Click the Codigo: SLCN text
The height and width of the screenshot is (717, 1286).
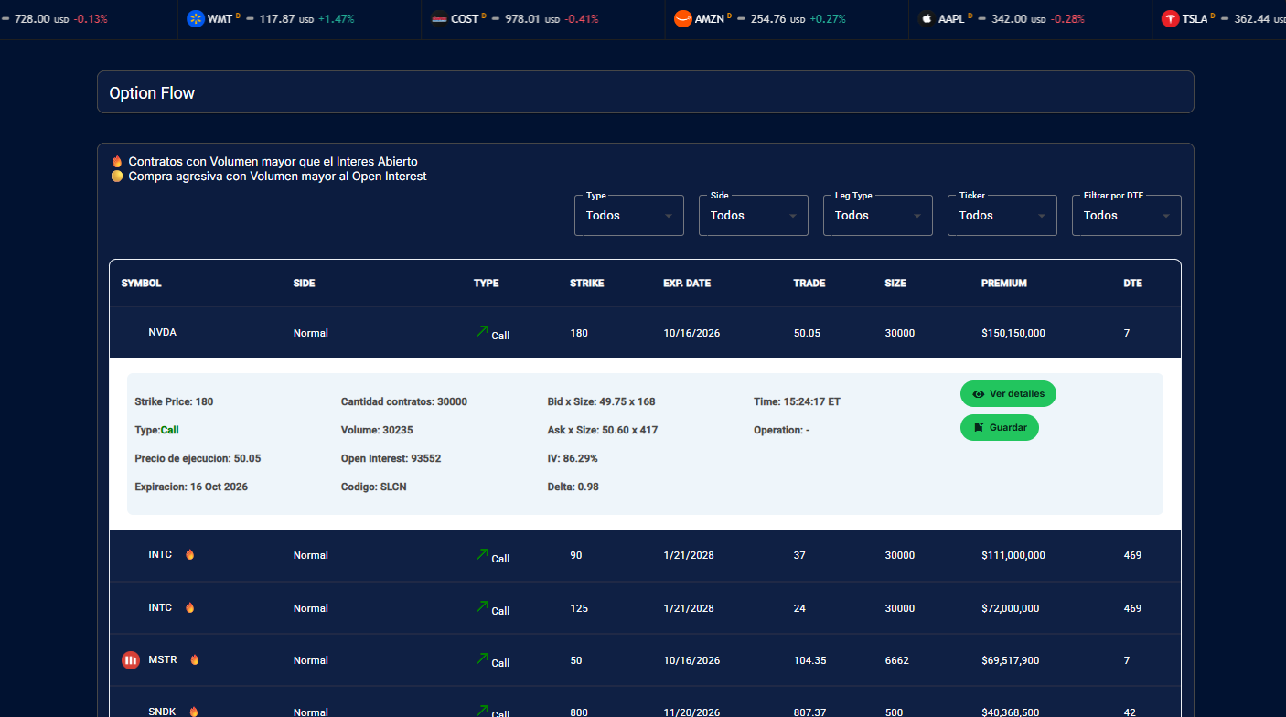point(373,487)
